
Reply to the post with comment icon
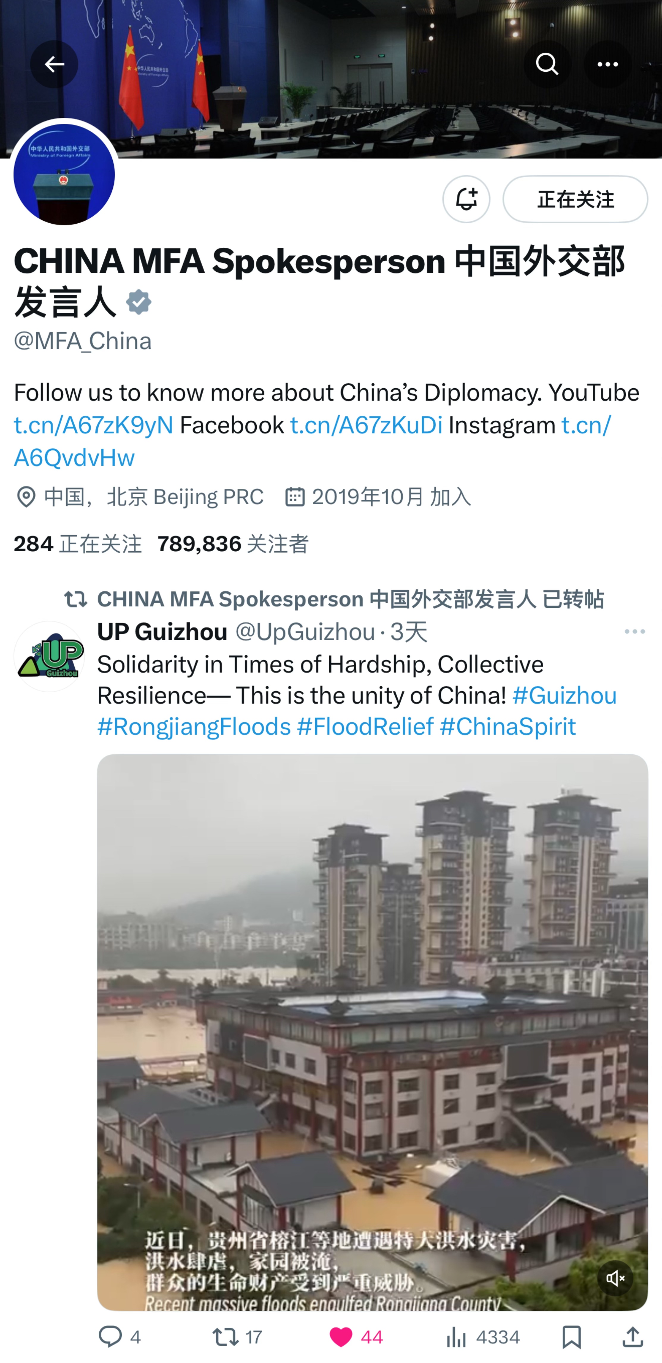pyautogui.click(x=120, y=1337)
